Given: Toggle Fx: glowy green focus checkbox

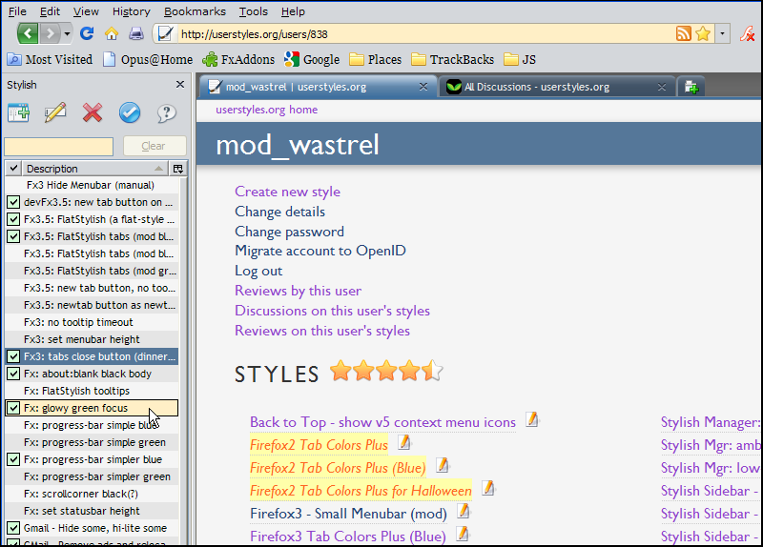Looking at the screenshot, I should 13,408.
